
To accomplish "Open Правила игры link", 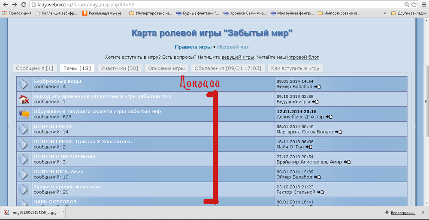I will tap(193, 47).
